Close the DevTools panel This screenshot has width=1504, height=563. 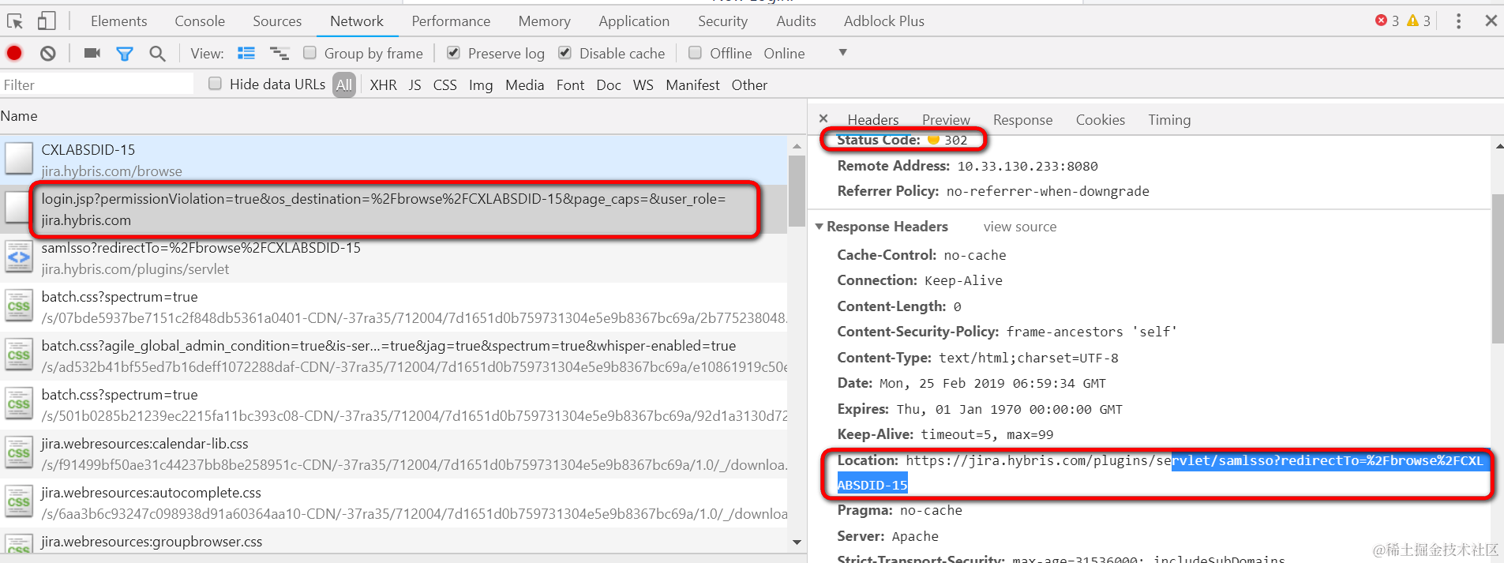click(x=1491, y=21)
